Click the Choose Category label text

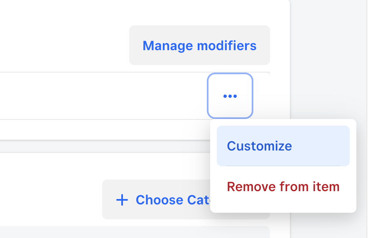point(171,200)
